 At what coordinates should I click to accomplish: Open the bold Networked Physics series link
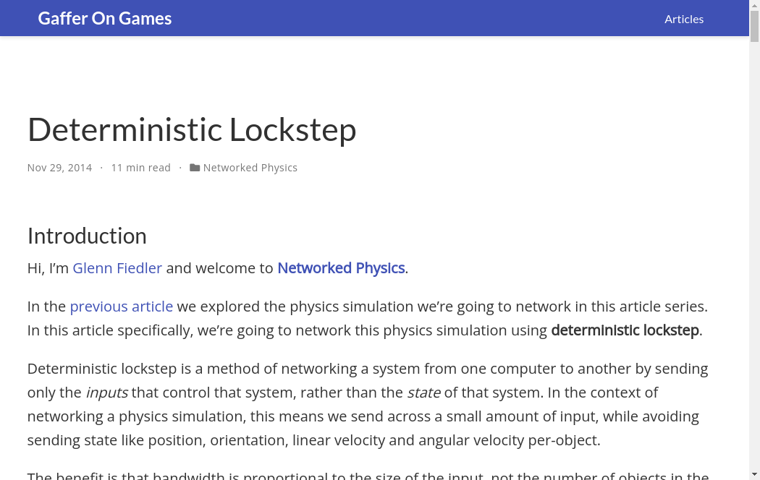(341, 268)
